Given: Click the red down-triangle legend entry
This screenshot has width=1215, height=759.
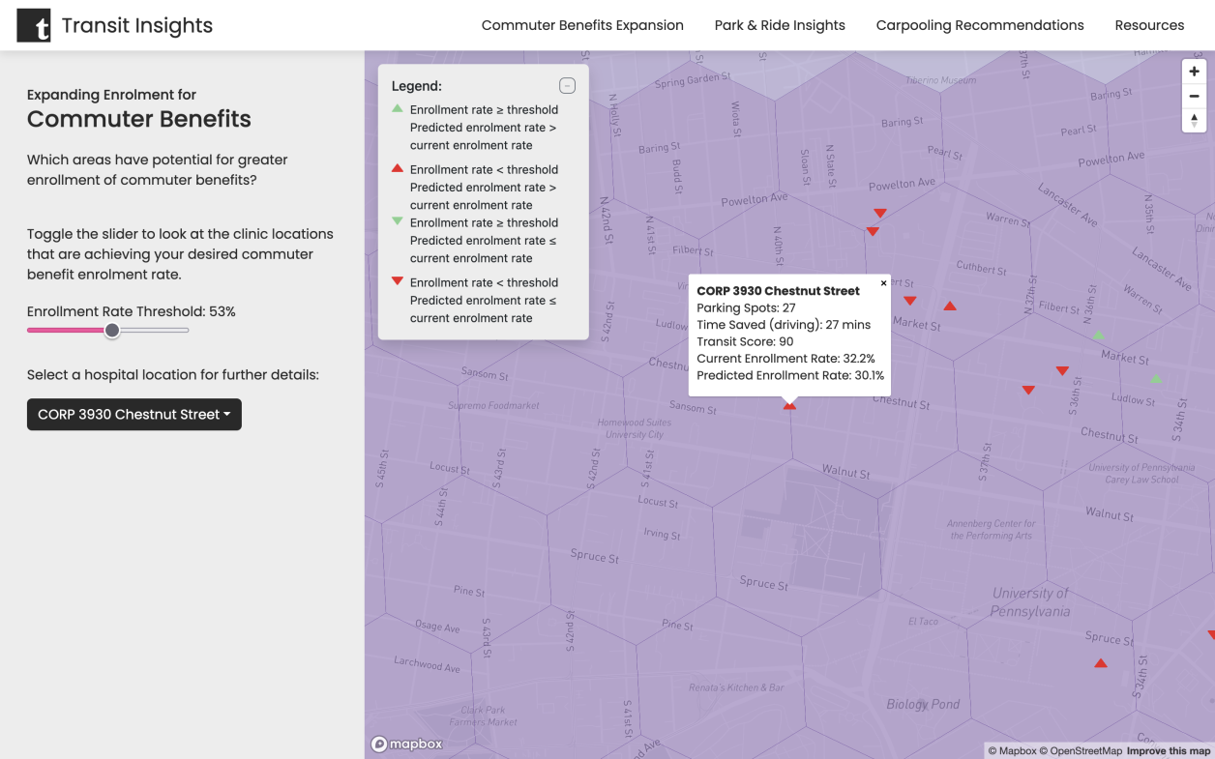Looking at the screenshot, I should pyautogui.click(x=474, y=300).
